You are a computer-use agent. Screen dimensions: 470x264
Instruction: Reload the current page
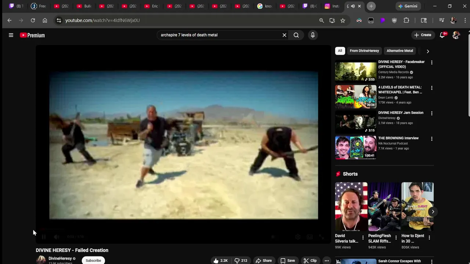tap(33, 21)
